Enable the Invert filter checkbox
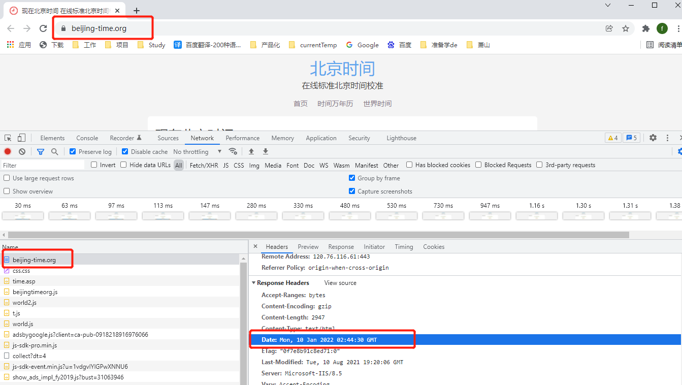682x385 pixels. pos(94,165)
